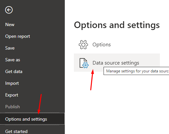This screenshot has height=134, width=169.
Task: Open the Options text label
Action: pyautogui.click(x=102, y=45)
